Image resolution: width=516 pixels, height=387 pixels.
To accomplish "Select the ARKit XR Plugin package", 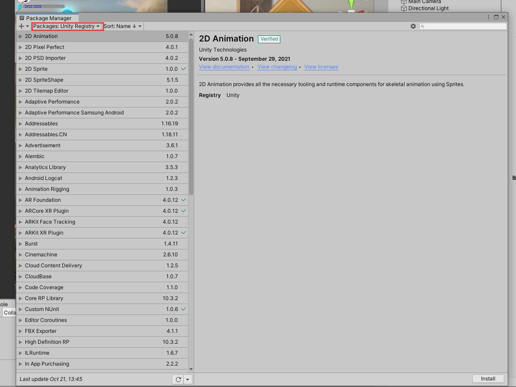I will [x=102, y=232].
